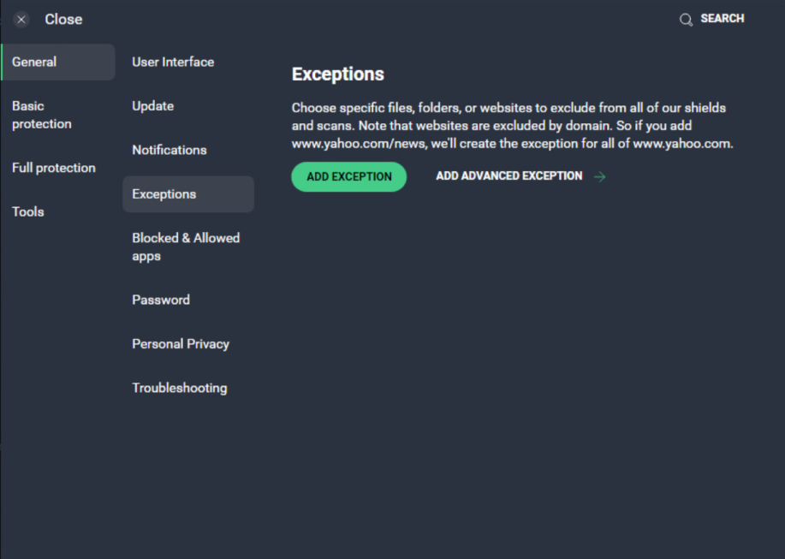
Task: Open ADD ADVANCED EXCEPTION
Action: click(x=508, y=175)
